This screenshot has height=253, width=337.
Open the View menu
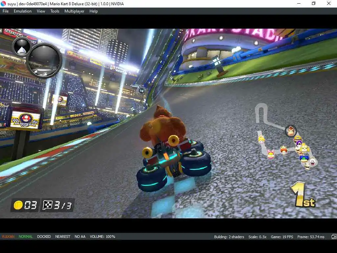click(x=41, y=11)
